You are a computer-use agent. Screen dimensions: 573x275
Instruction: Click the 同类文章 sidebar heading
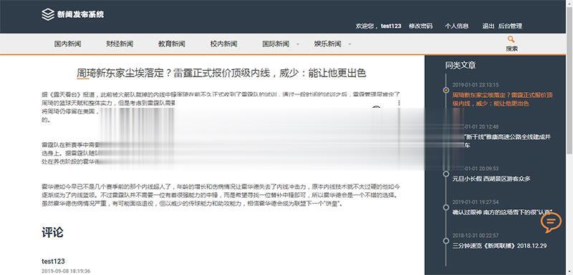tap(460, 66)
